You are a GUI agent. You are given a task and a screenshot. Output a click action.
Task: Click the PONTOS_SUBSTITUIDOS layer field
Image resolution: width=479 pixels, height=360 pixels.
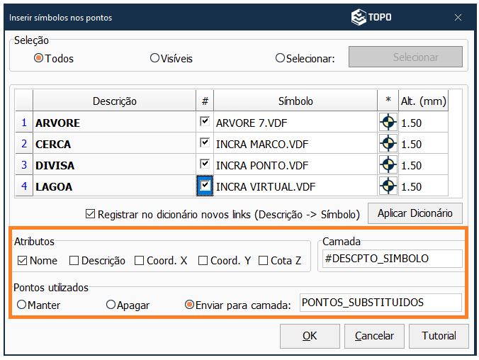tap(381, 303)
